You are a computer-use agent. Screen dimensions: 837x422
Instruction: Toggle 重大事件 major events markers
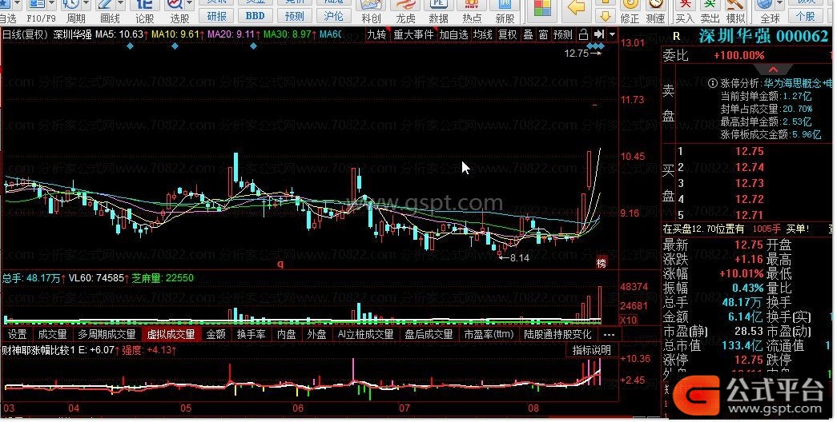(414, 34)
